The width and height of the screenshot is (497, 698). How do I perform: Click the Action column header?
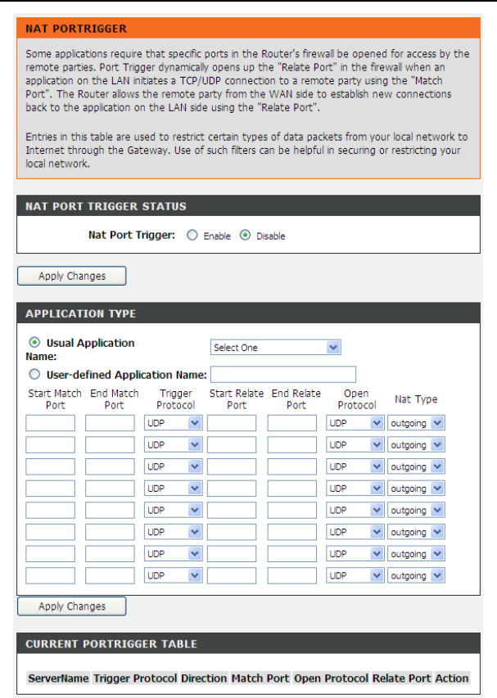click(x=452, y=678)
